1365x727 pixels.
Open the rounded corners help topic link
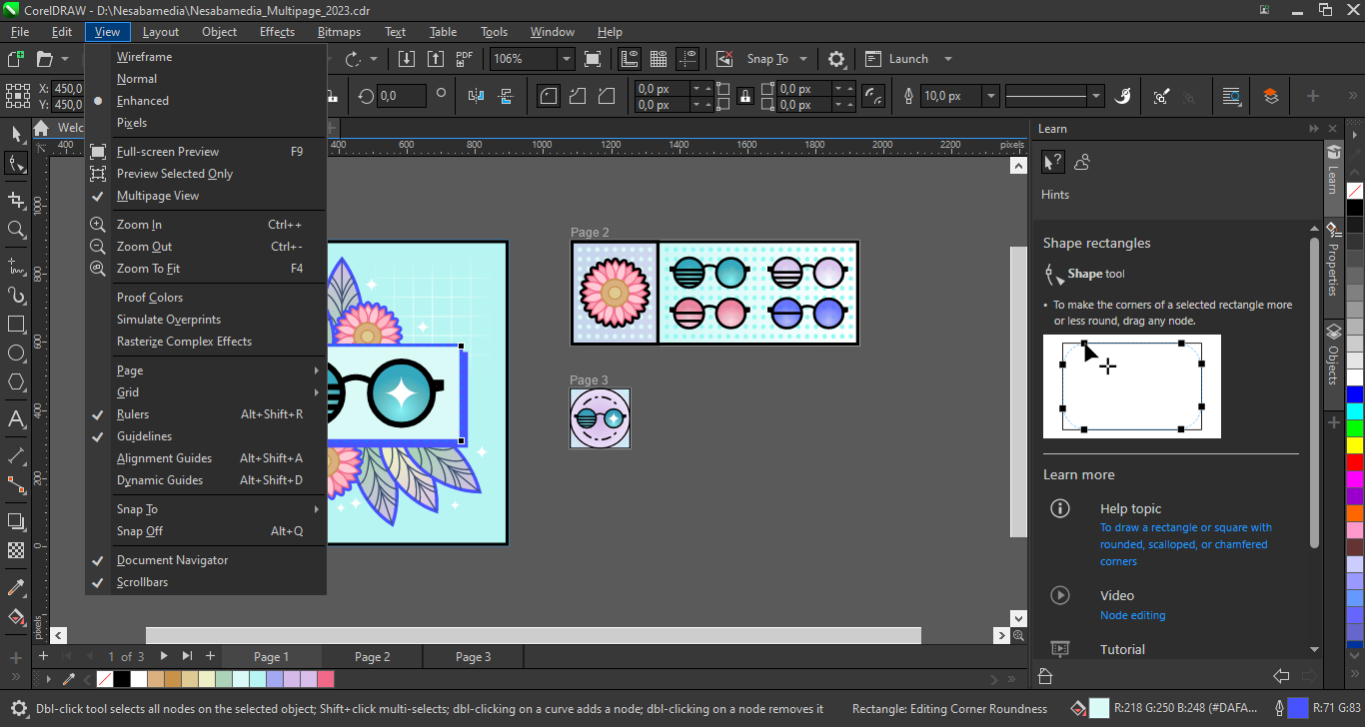click(1185, 544)
